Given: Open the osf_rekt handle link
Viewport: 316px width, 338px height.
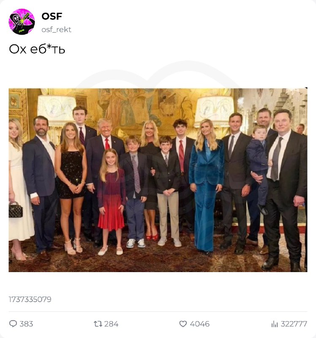Looking at the screenshot, I should coord(56,29).
